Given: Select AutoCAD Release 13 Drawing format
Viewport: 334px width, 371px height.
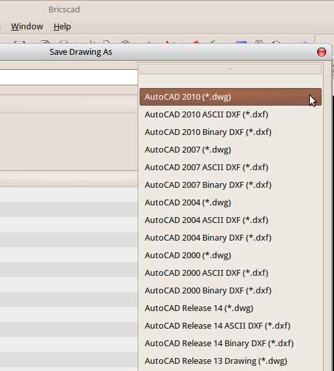Looking at the screenshot, I should click(x=230, y=361).
